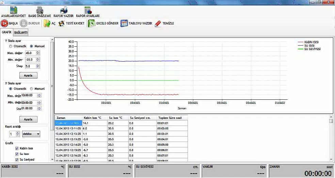Click Testi Kaydet save test icon
The image size is (335, 178).
pos(62,23)
